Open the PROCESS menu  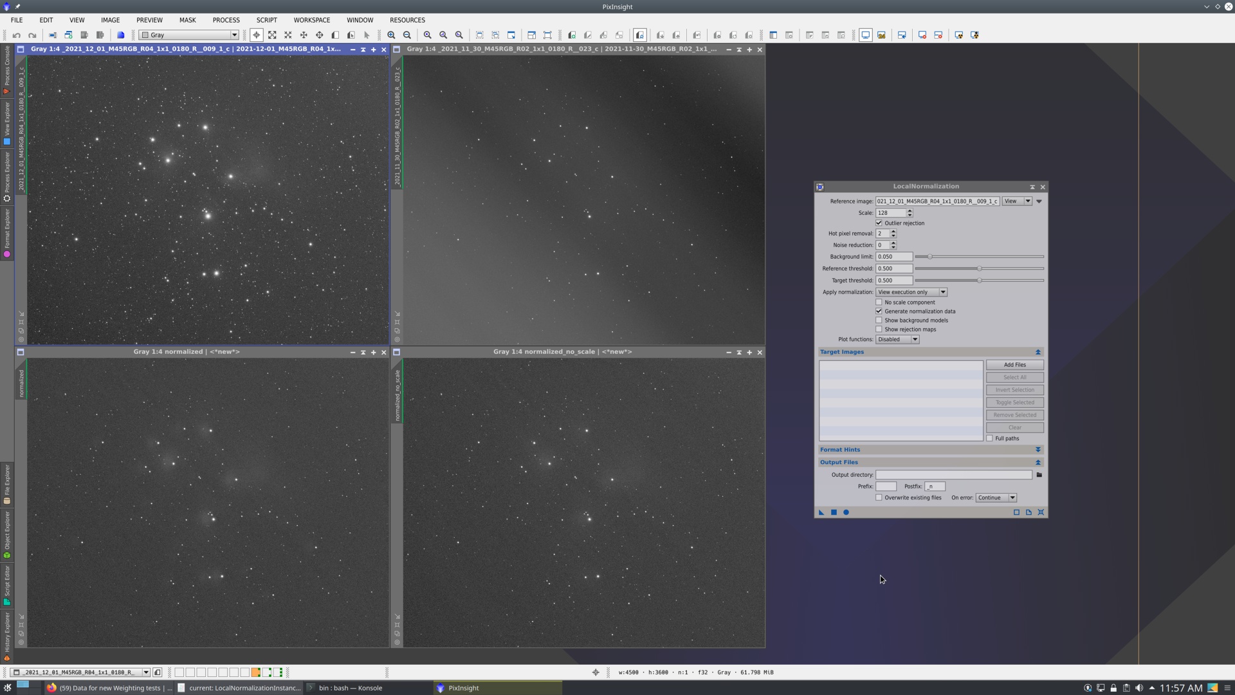(226, 20)
